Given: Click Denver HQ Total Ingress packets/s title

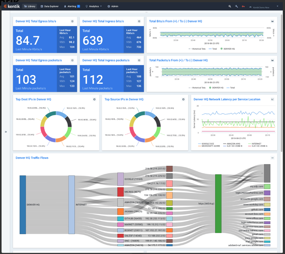Looking at the screenshot, I should [106, 60].
